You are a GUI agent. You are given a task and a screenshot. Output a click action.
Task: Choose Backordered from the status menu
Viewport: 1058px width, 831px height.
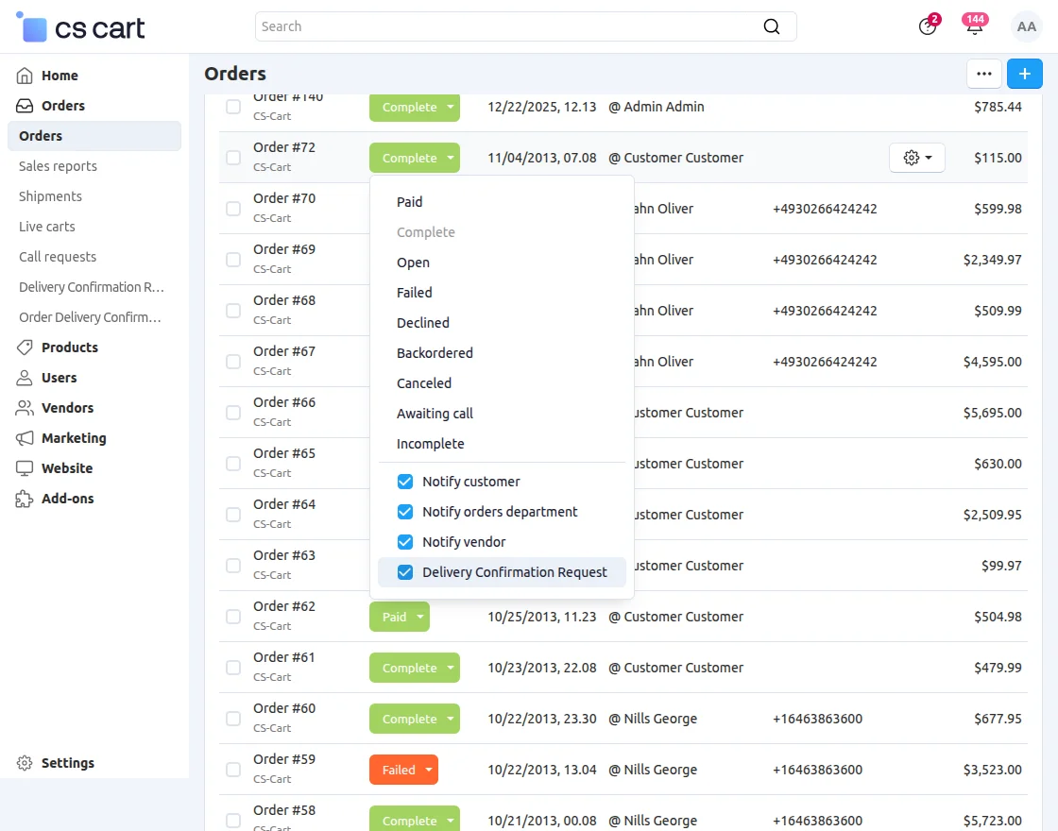click(435, 353)
